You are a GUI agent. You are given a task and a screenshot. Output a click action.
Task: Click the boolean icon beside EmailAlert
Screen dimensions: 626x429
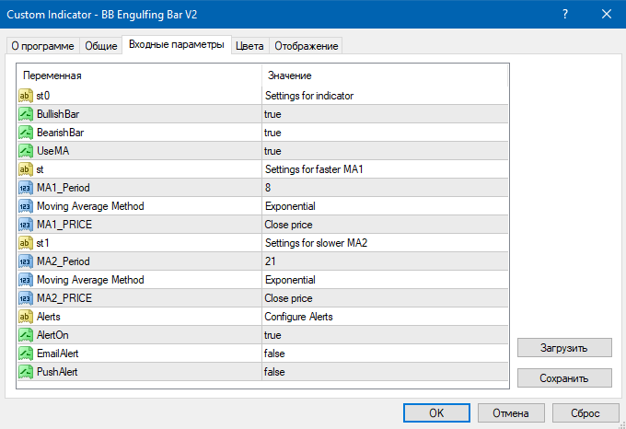(26, 354)
